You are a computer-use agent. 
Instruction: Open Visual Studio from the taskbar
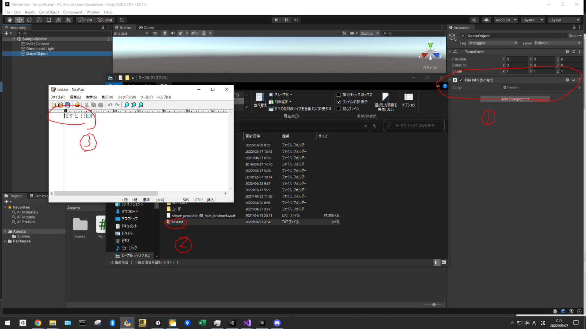pyautogui.click(x=247, y=323)
